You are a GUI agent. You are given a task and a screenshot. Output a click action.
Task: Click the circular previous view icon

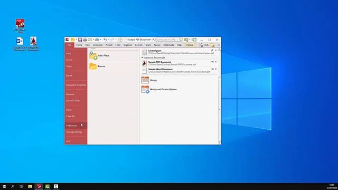coord(120,40)
